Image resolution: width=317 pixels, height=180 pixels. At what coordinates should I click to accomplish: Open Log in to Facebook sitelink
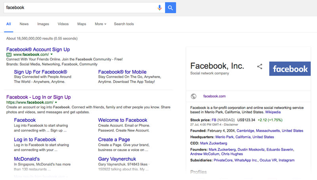35,139
